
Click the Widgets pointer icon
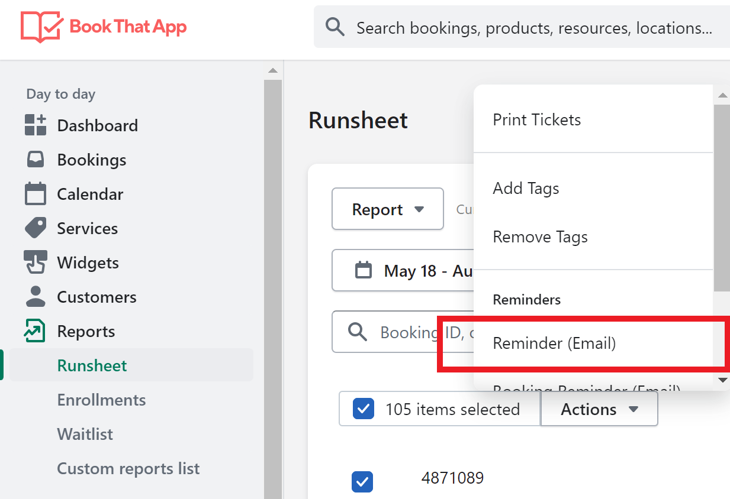(36, 263)
